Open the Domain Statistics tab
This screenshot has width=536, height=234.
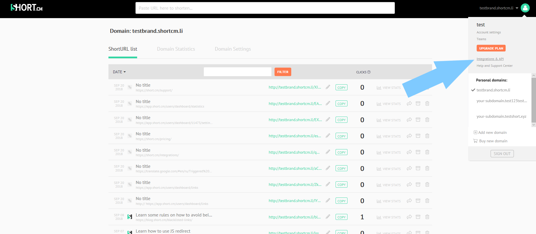coord(176,49)
